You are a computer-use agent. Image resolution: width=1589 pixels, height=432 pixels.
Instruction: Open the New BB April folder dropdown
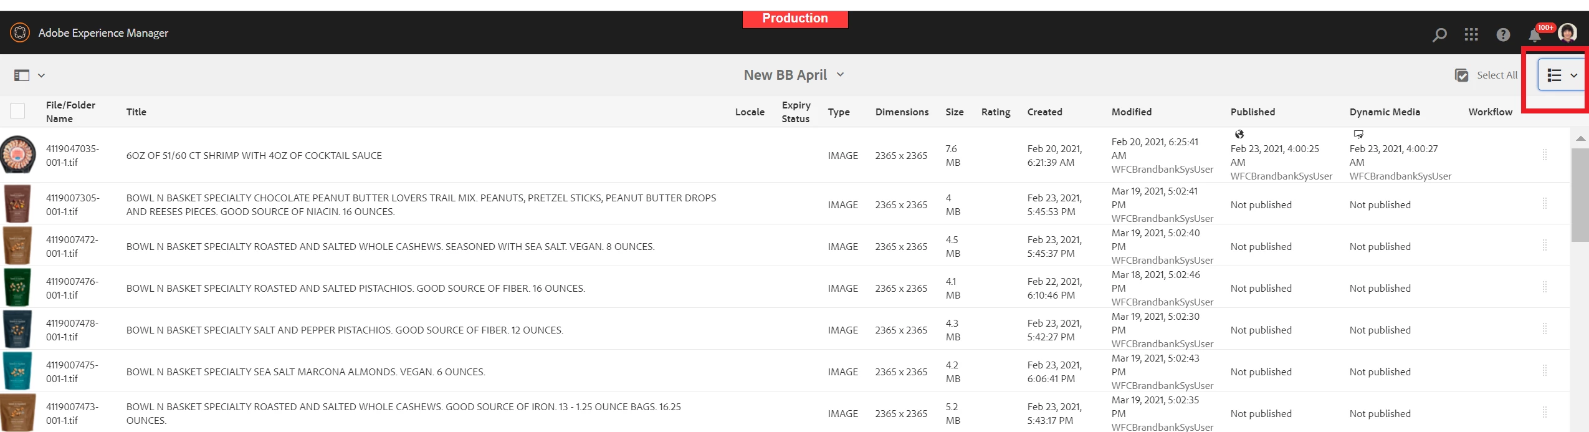click(794, 75)
